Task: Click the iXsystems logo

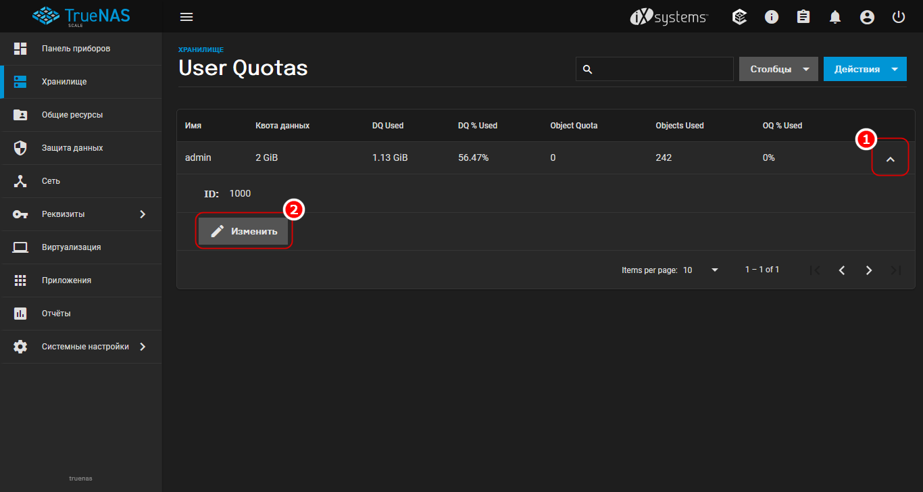Action: click(668, 17)
